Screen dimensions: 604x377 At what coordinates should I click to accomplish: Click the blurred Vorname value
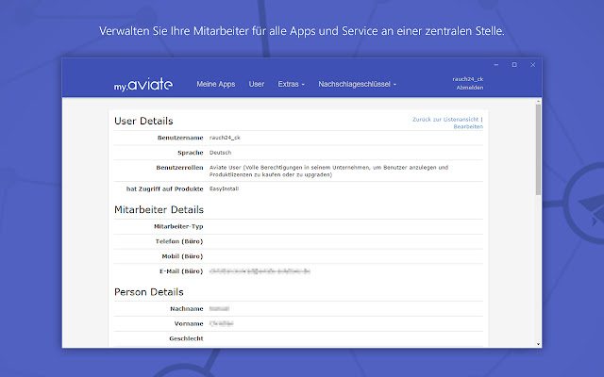(222, 324)
